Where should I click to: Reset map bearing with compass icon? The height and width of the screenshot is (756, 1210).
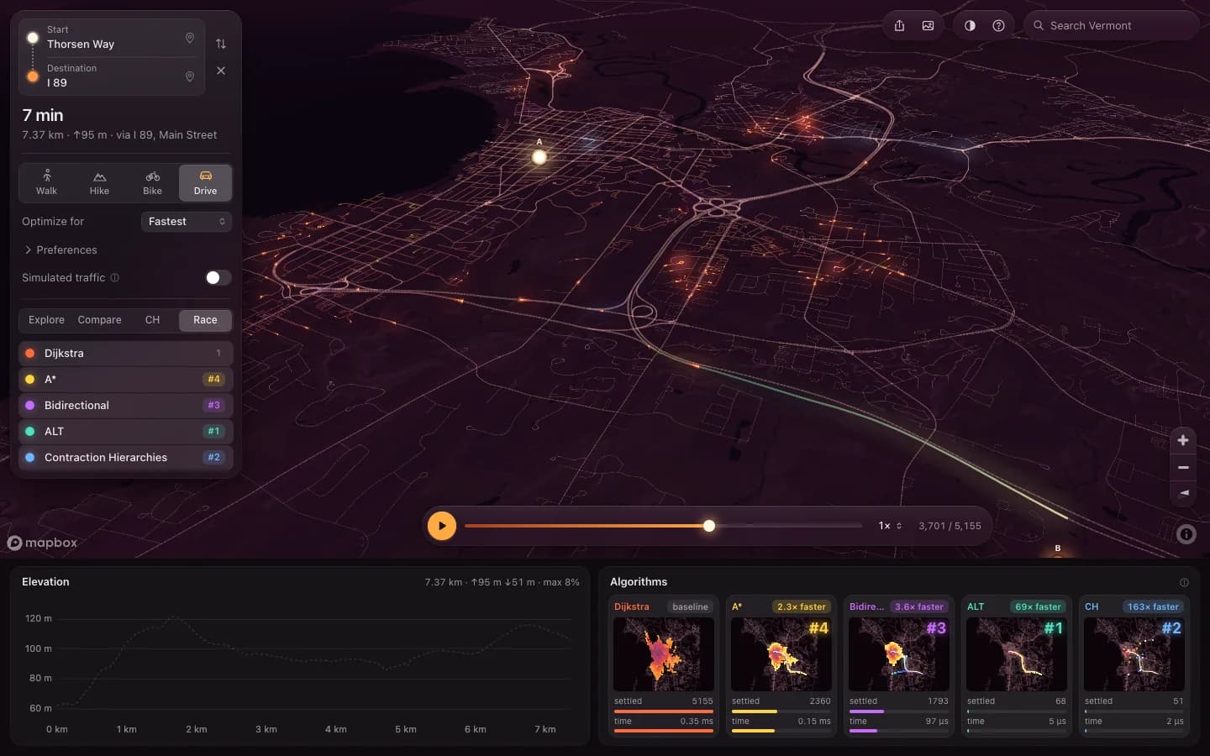[x=1183, y=493]
